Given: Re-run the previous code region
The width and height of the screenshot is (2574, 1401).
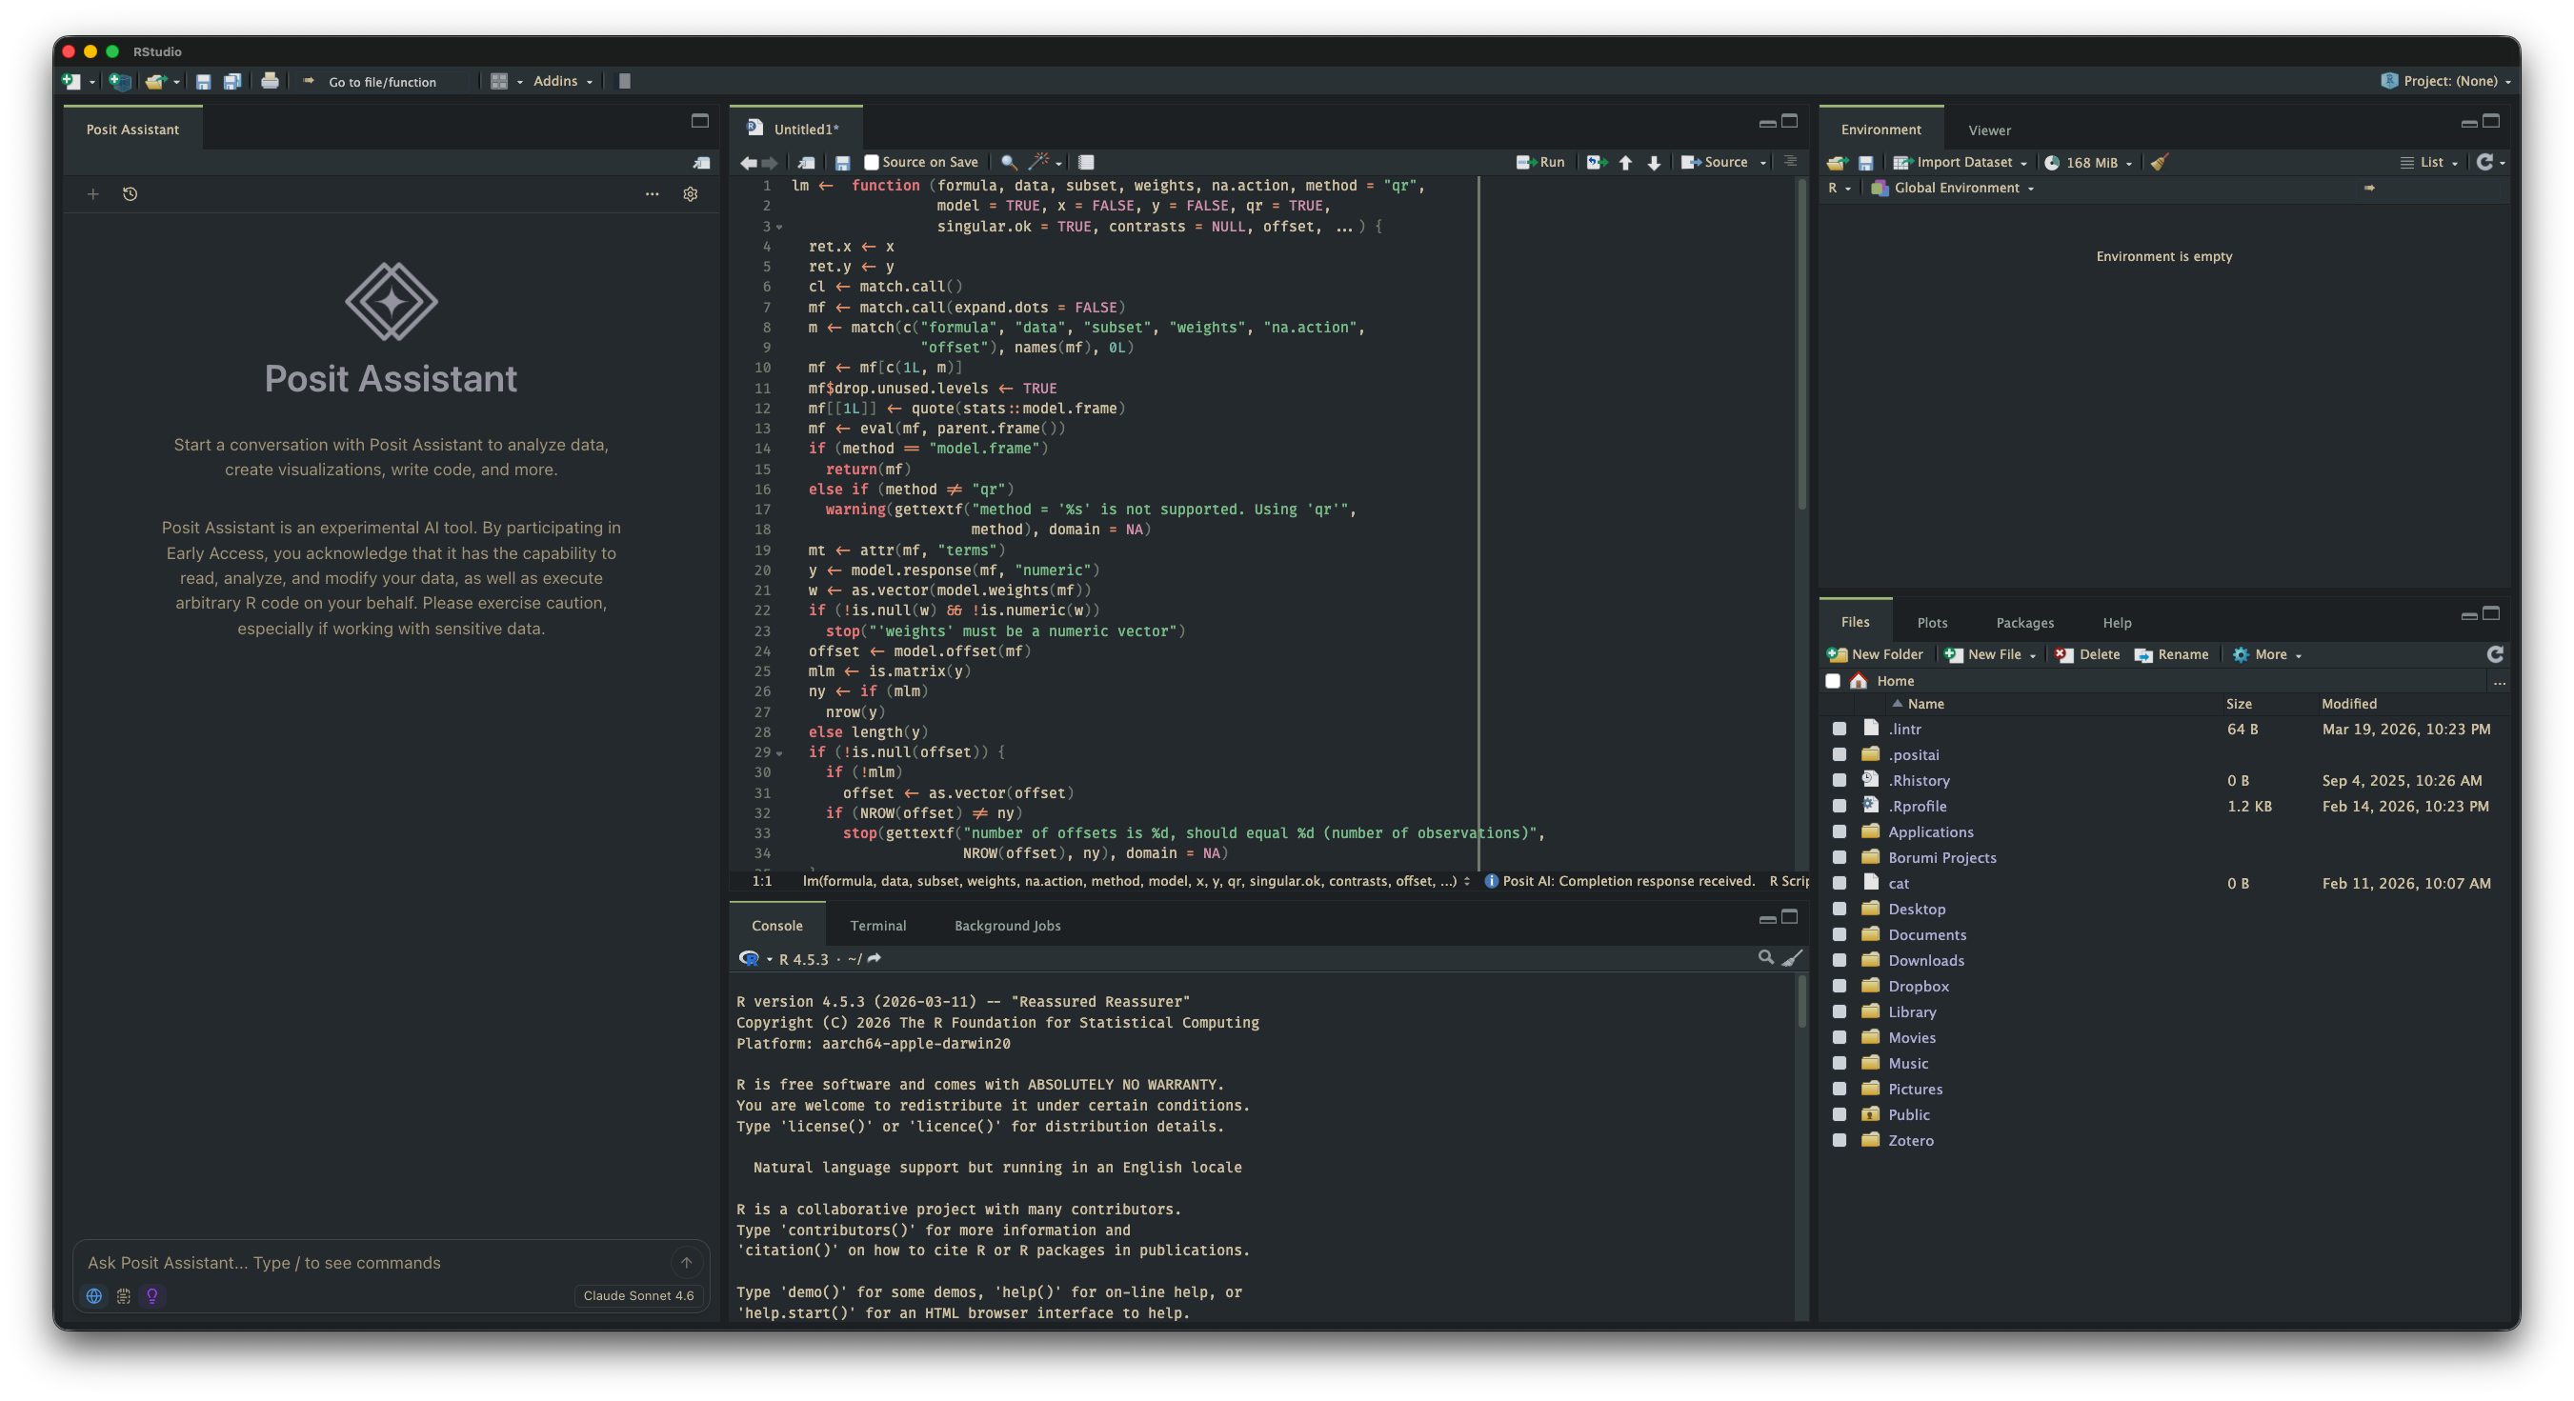Looking at the screenshot, I should (x=1596, y=162).
